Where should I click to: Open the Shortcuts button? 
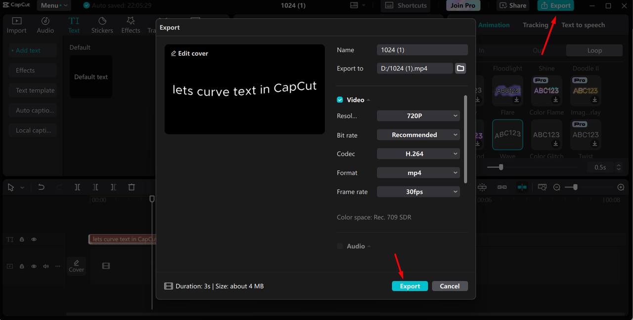coord(406,5)
